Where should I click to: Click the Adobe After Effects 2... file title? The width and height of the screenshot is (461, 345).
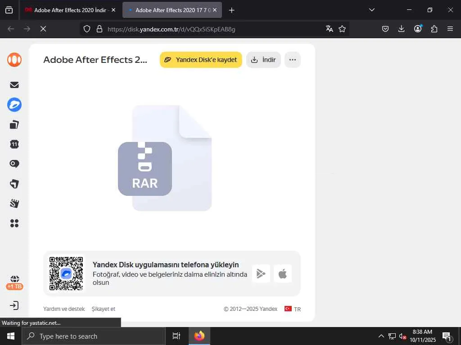click(x=95, y=60)
